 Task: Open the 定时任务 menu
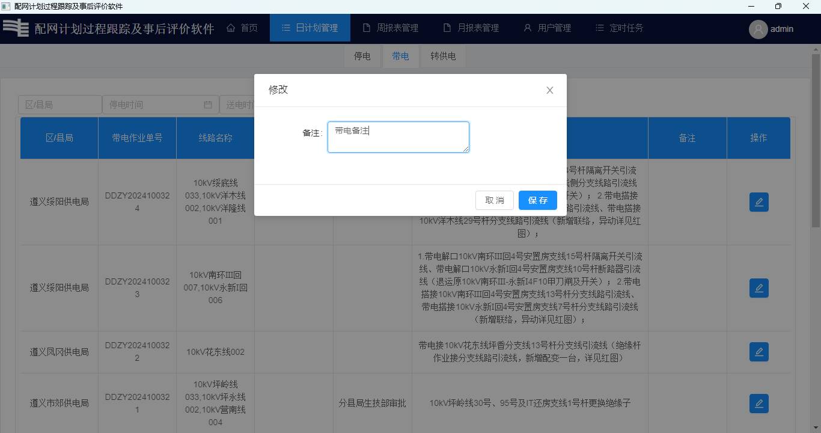(x=619, y=28)
